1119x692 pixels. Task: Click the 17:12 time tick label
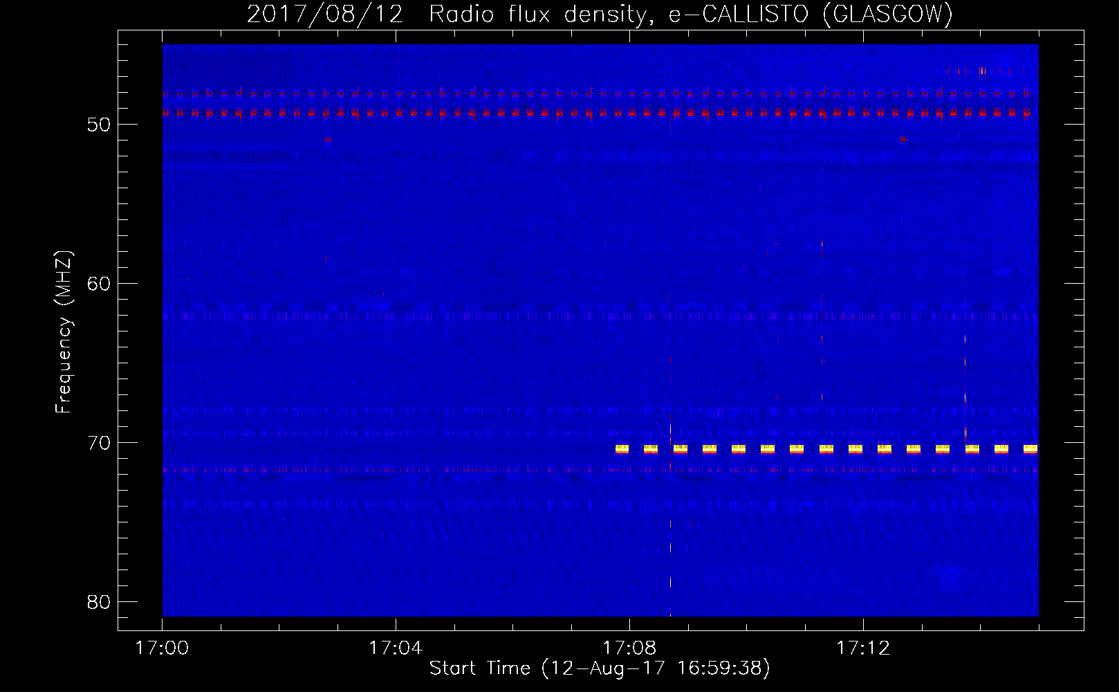(x=863, y=648)
